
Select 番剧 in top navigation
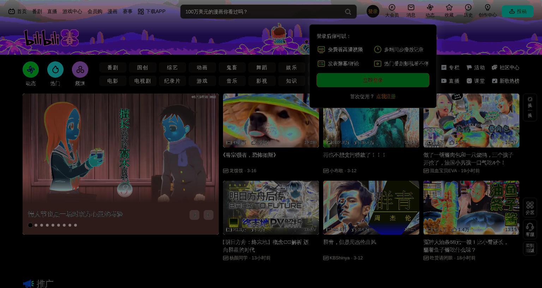(37, 12)
